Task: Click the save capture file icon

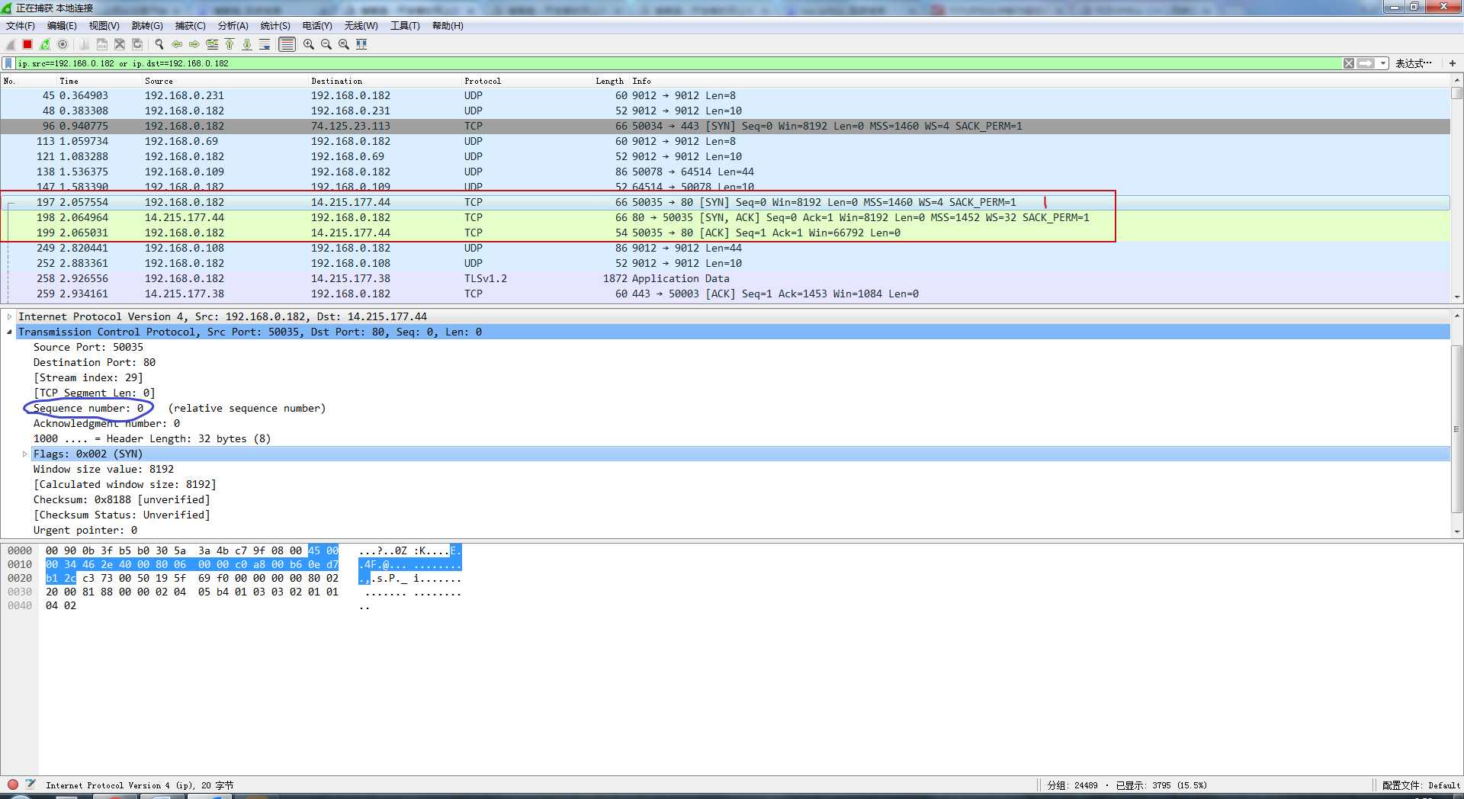Action: (102, 44)
